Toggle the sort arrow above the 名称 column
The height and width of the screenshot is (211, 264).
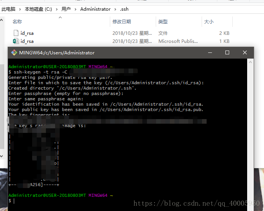60,17
